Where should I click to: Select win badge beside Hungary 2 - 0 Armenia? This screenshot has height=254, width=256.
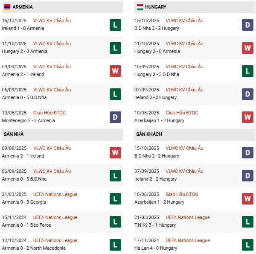[247, 48]
